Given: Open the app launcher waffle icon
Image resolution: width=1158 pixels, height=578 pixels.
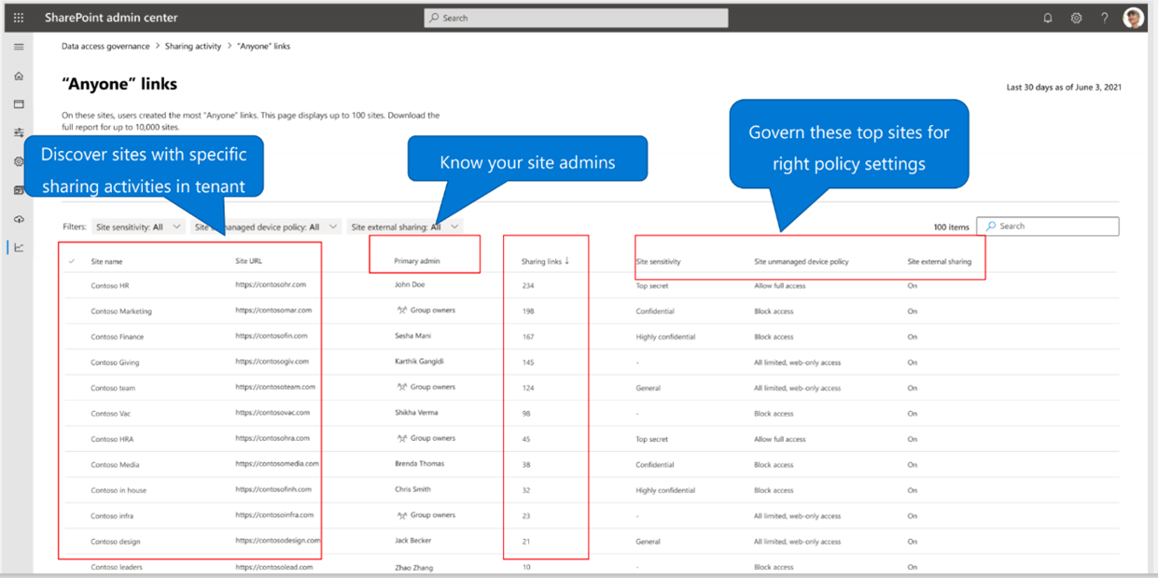Looking at the screenshot, I should pyautogui.click(x=18, y=18).
